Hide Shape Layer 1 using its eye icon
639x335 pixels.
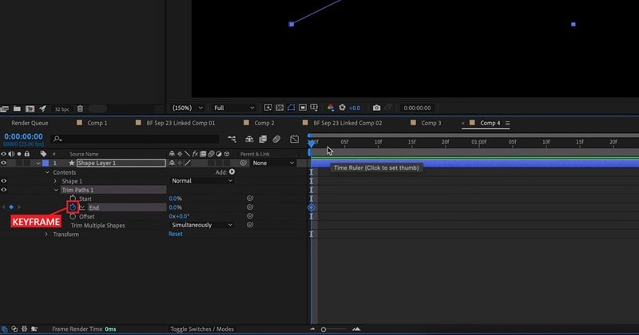pyautogui.click(x=4, y=163)
